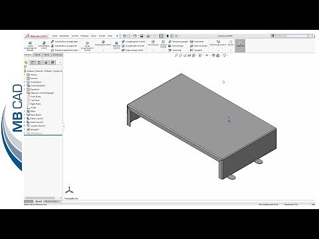Select the Lineares Muster pattern tool
Screen dimensions: 319x239
pos(163,44)
